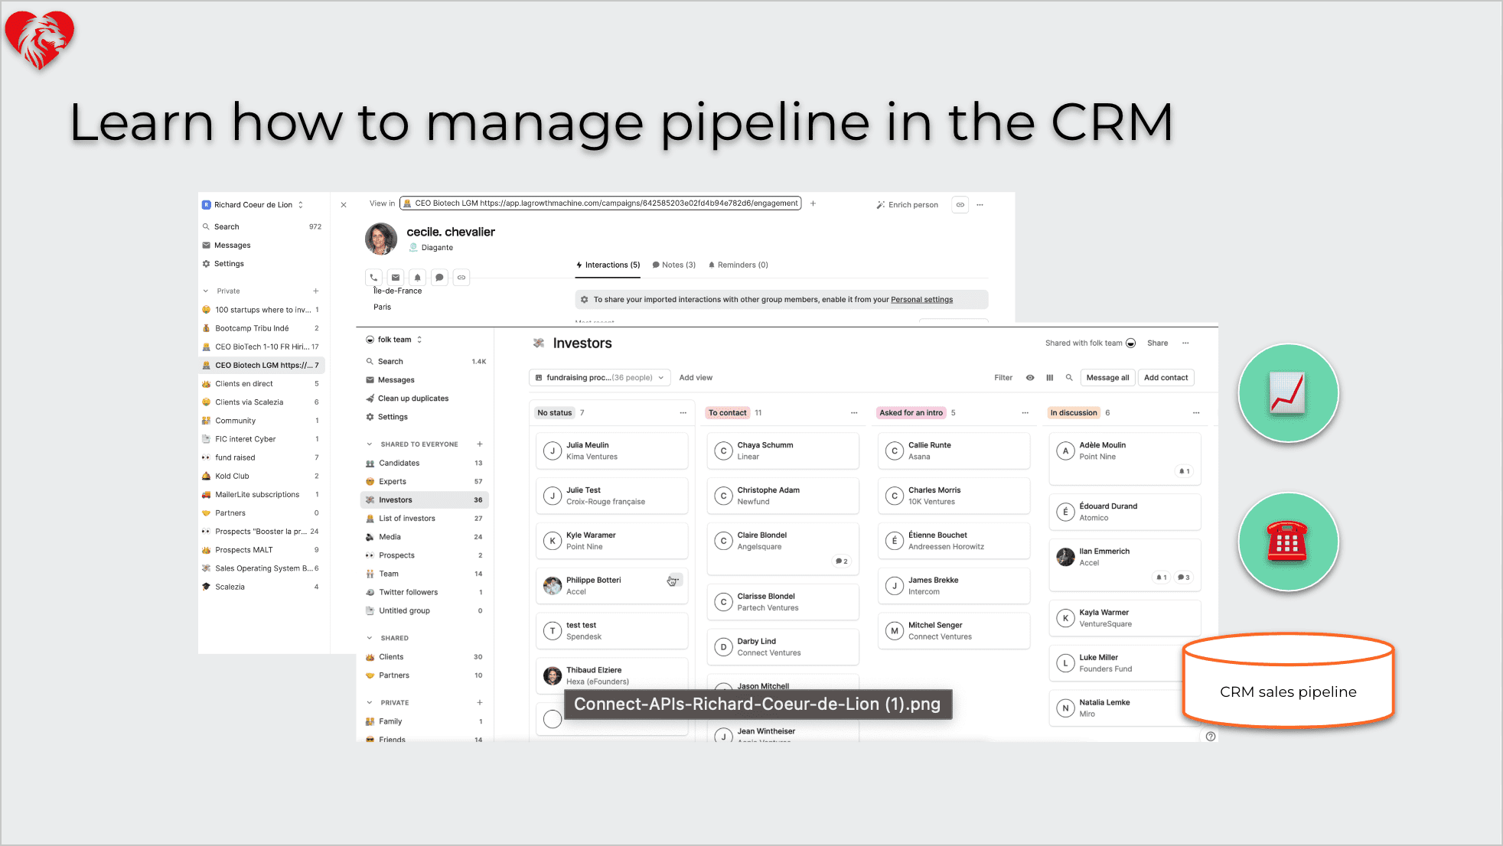Screen dimensions: 1503x846
Task: Click the Filter button
Action: [x=1003, y=377]
